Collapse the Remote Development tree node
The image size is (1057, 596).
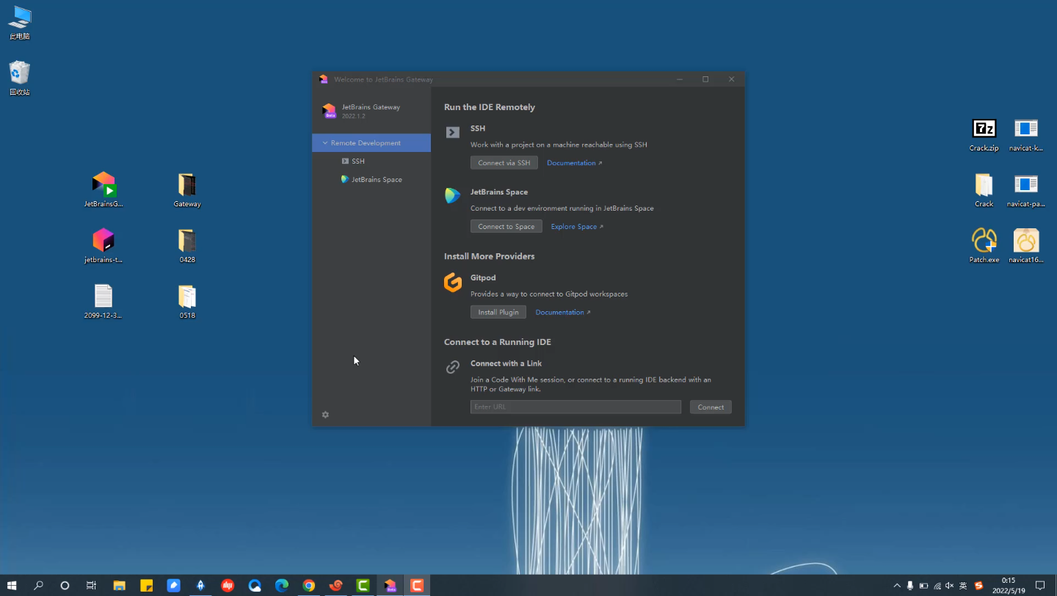click(x=325, y=143)
